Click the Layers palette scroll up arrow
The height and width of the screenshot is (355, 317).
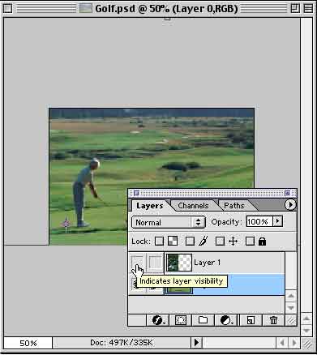(291, 296)
